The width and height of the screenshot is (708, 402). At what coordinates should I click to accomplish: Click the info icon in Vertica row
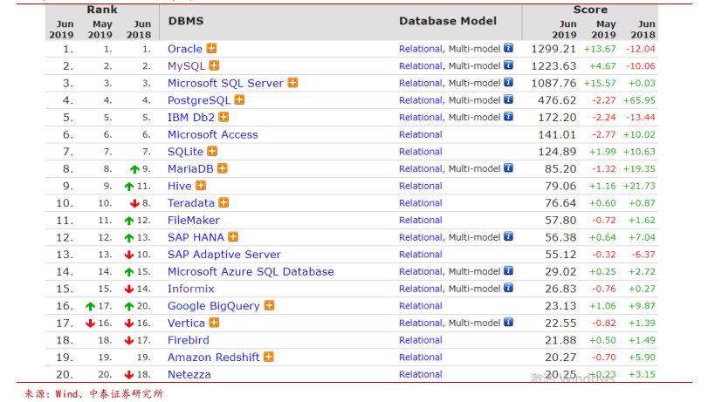(508, 322)
